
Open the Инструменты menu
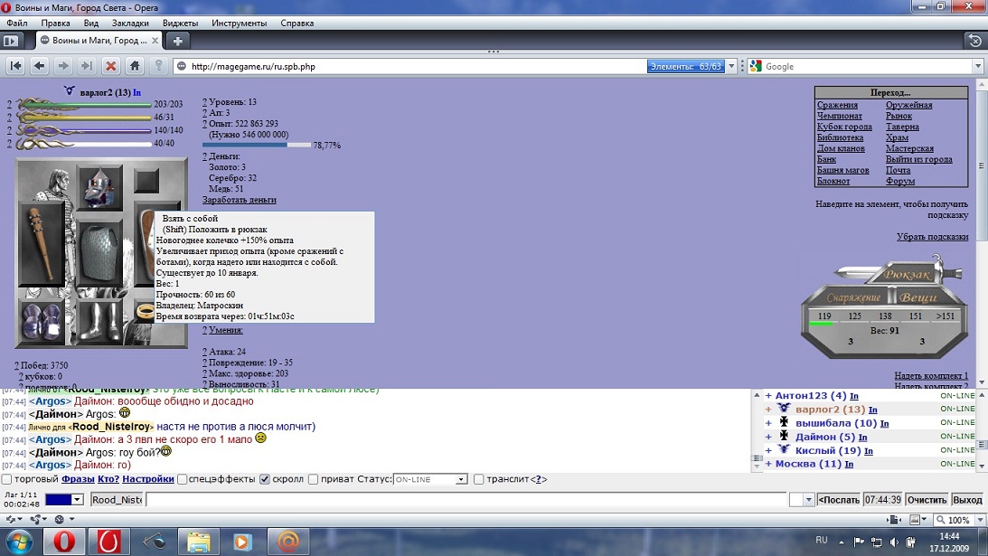click(x=239, y=24)
